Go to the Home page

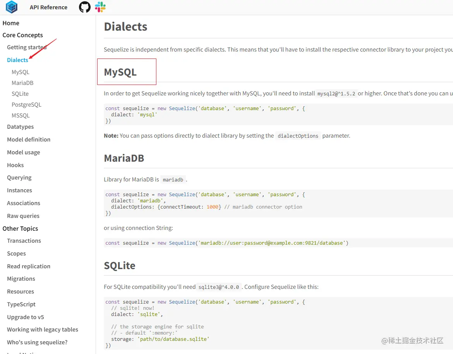(11, 23)
